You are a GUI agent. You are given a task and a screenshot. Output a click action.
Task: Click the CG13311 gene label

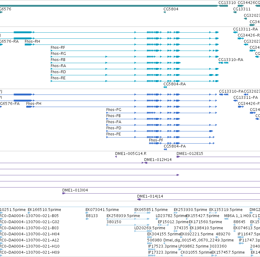[242, 9]
